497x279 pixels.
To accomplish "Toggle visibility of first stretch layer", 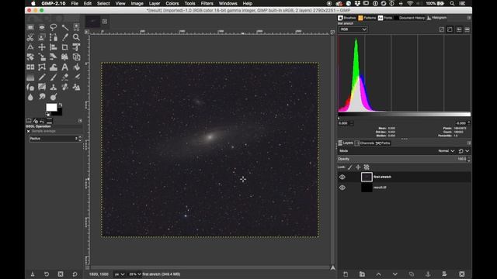I will pyautogui.click(x=342, y=177).
